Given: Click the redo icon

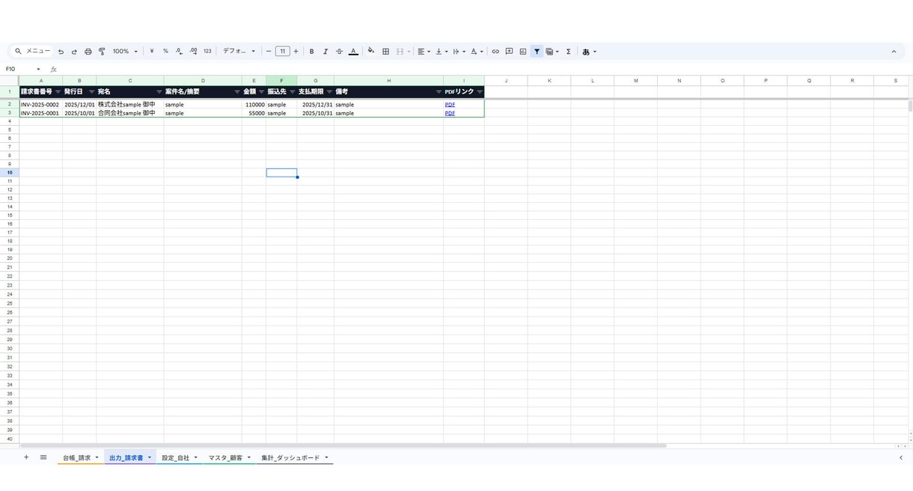Looking at the screenshot, I should (x=74, y=52).
